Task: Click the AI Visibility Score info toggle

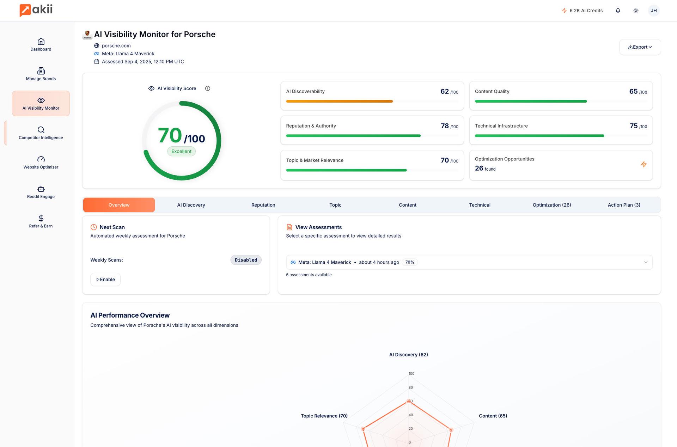Action: coord(208,88)
